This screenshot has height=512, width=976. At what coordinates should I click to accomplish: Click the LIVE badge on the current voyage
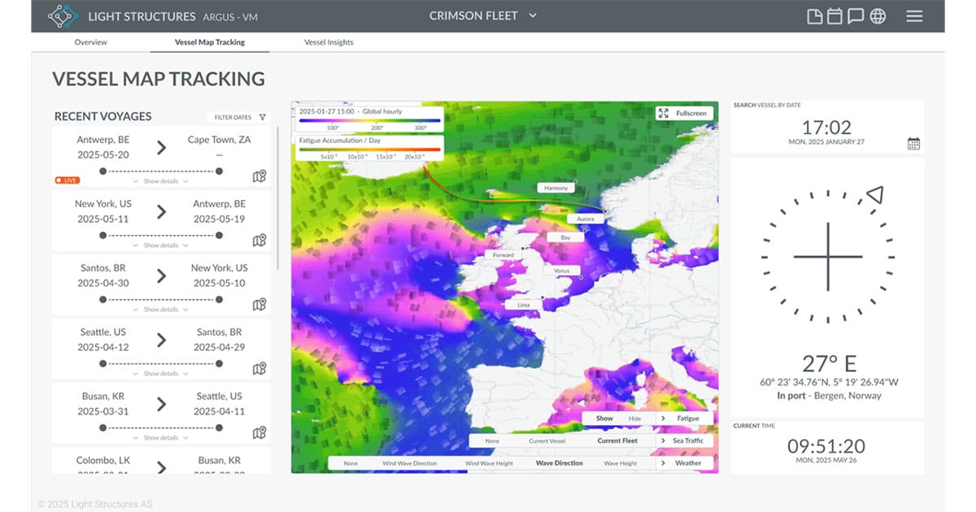(x=67, y=180)
